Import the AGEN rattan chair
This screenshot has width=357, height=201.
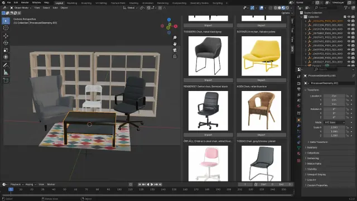[262, 135]
